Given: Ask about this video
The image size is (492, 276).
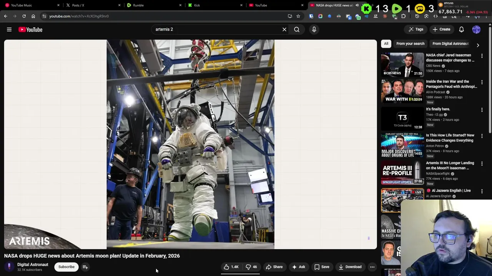Looking at the screenshot, I should 298,267.
